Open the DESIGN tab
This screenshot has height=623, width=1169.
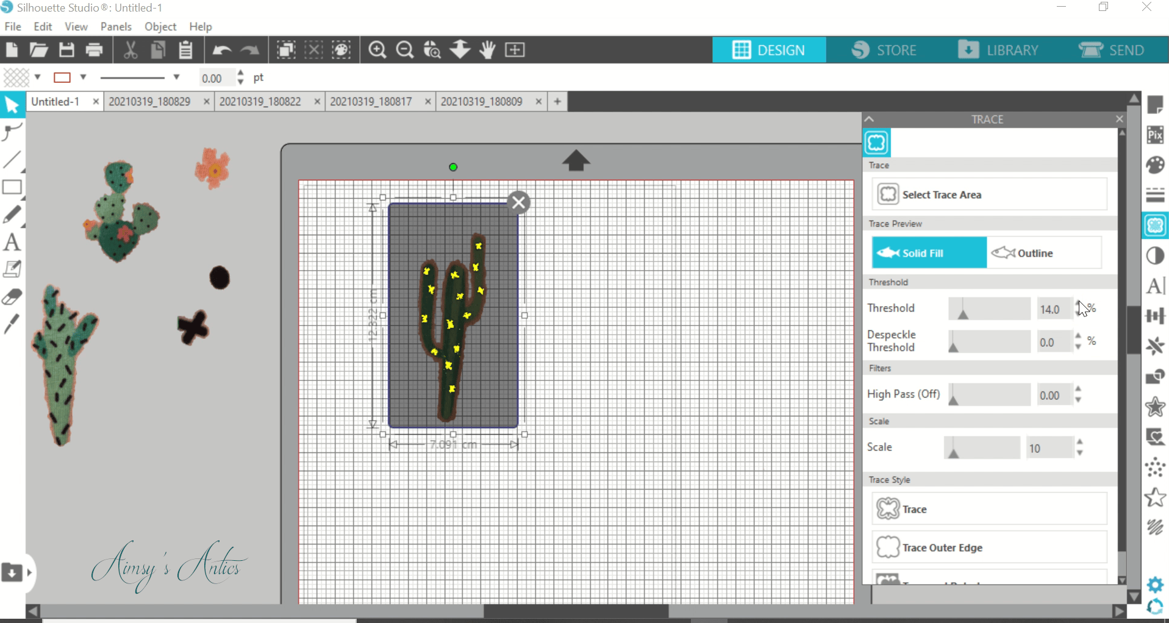point(769,50)
